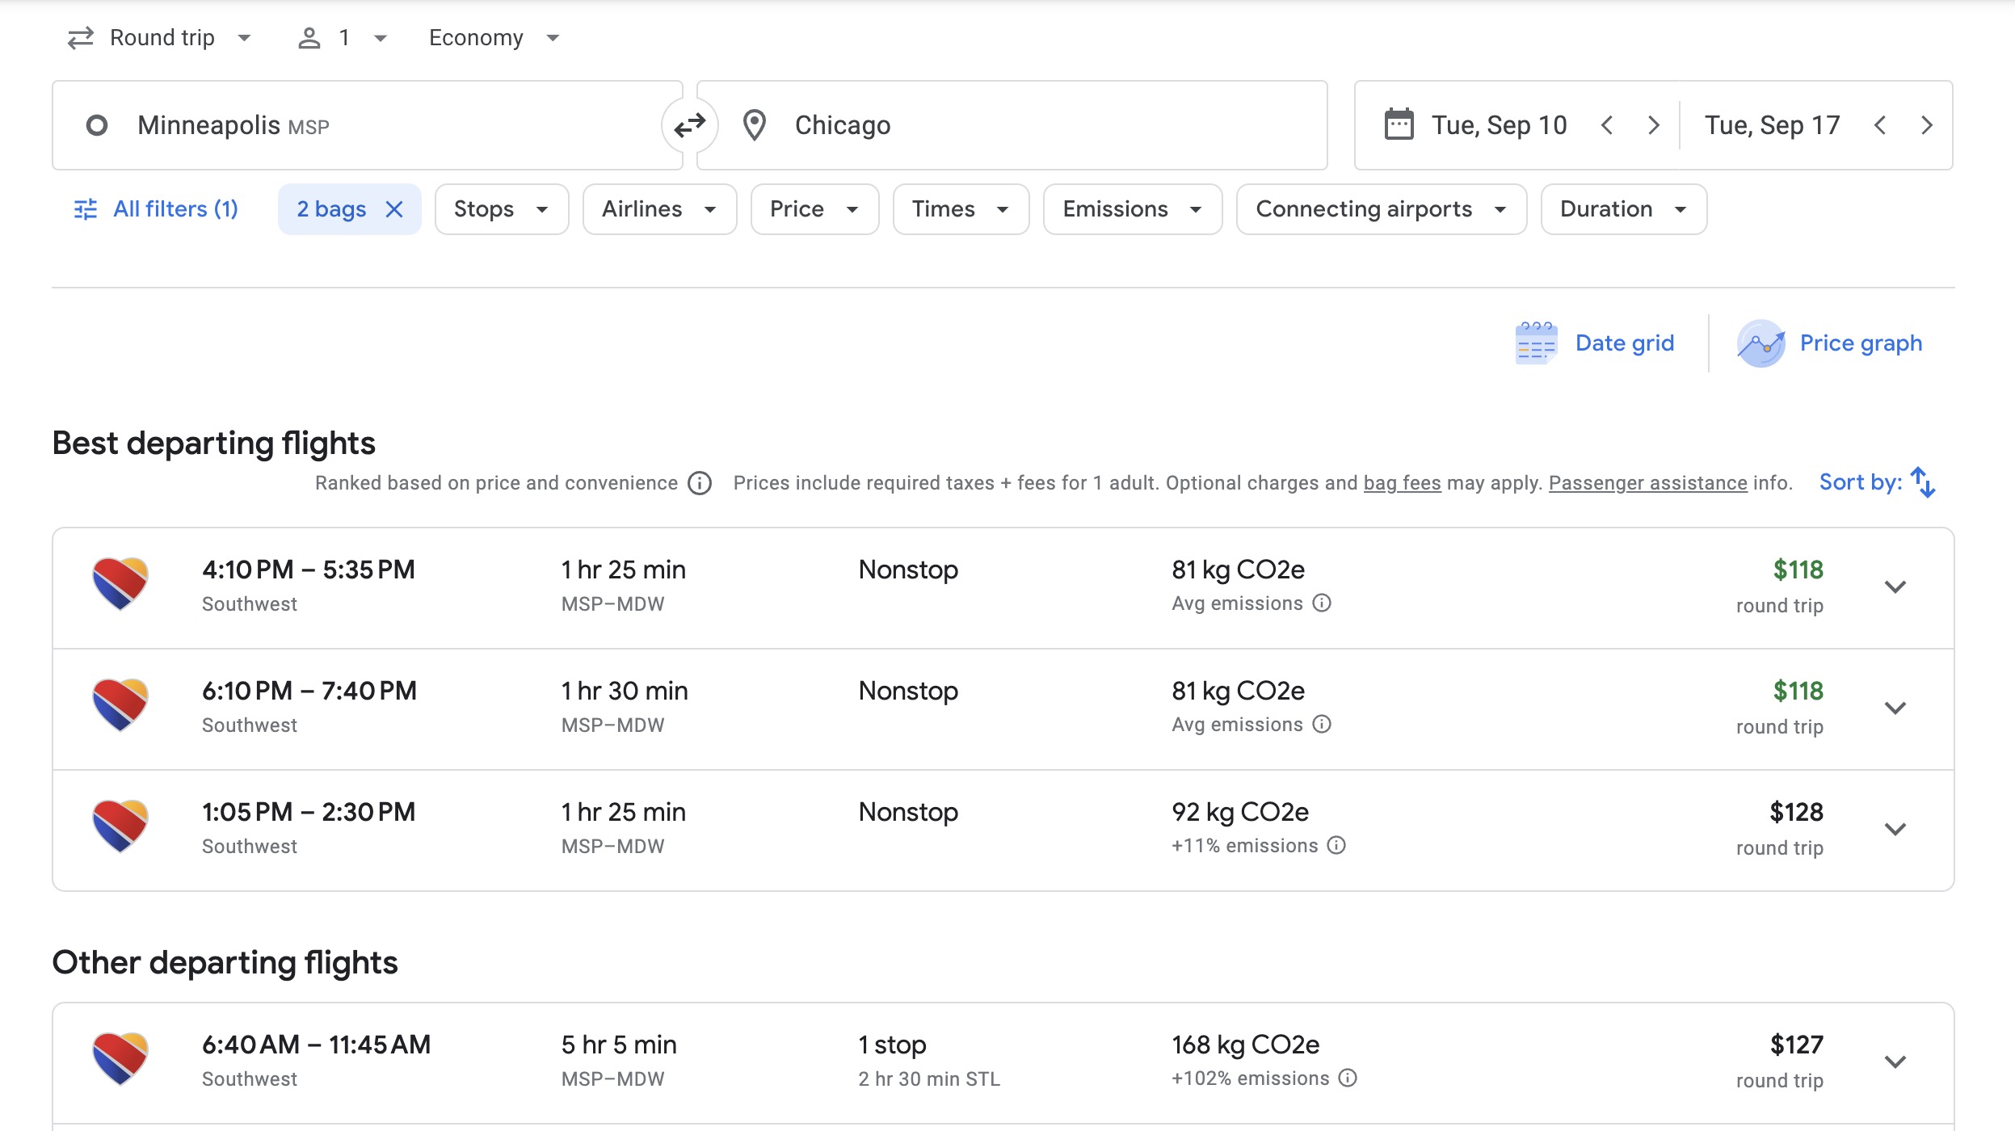Viewport: 2015px width, 1131px height.
Task: Open the Connecting airports filter dropdown
Action: [1382, 209]
